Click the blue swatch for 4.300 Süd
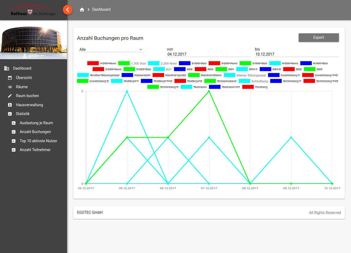This screenshot has height=253, width=351. coord(306,63)
